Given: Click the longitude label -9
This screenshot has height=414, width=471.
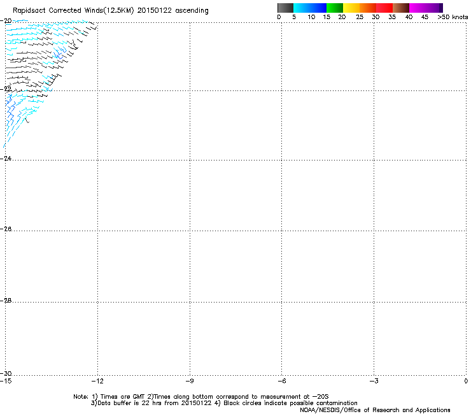Looking at the screenshot, I should click(190, 382).
